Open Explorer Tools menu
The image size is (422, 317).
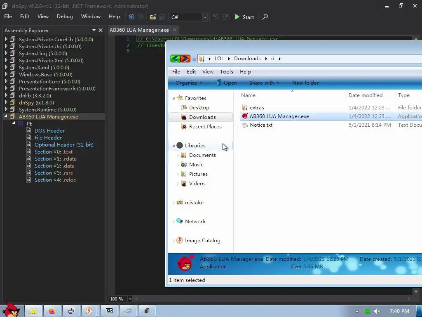coord(227,72)
